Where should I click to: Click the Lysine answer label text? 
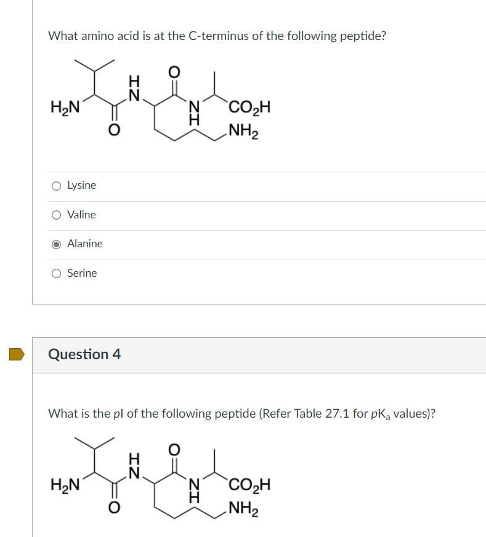click(81, 185)
